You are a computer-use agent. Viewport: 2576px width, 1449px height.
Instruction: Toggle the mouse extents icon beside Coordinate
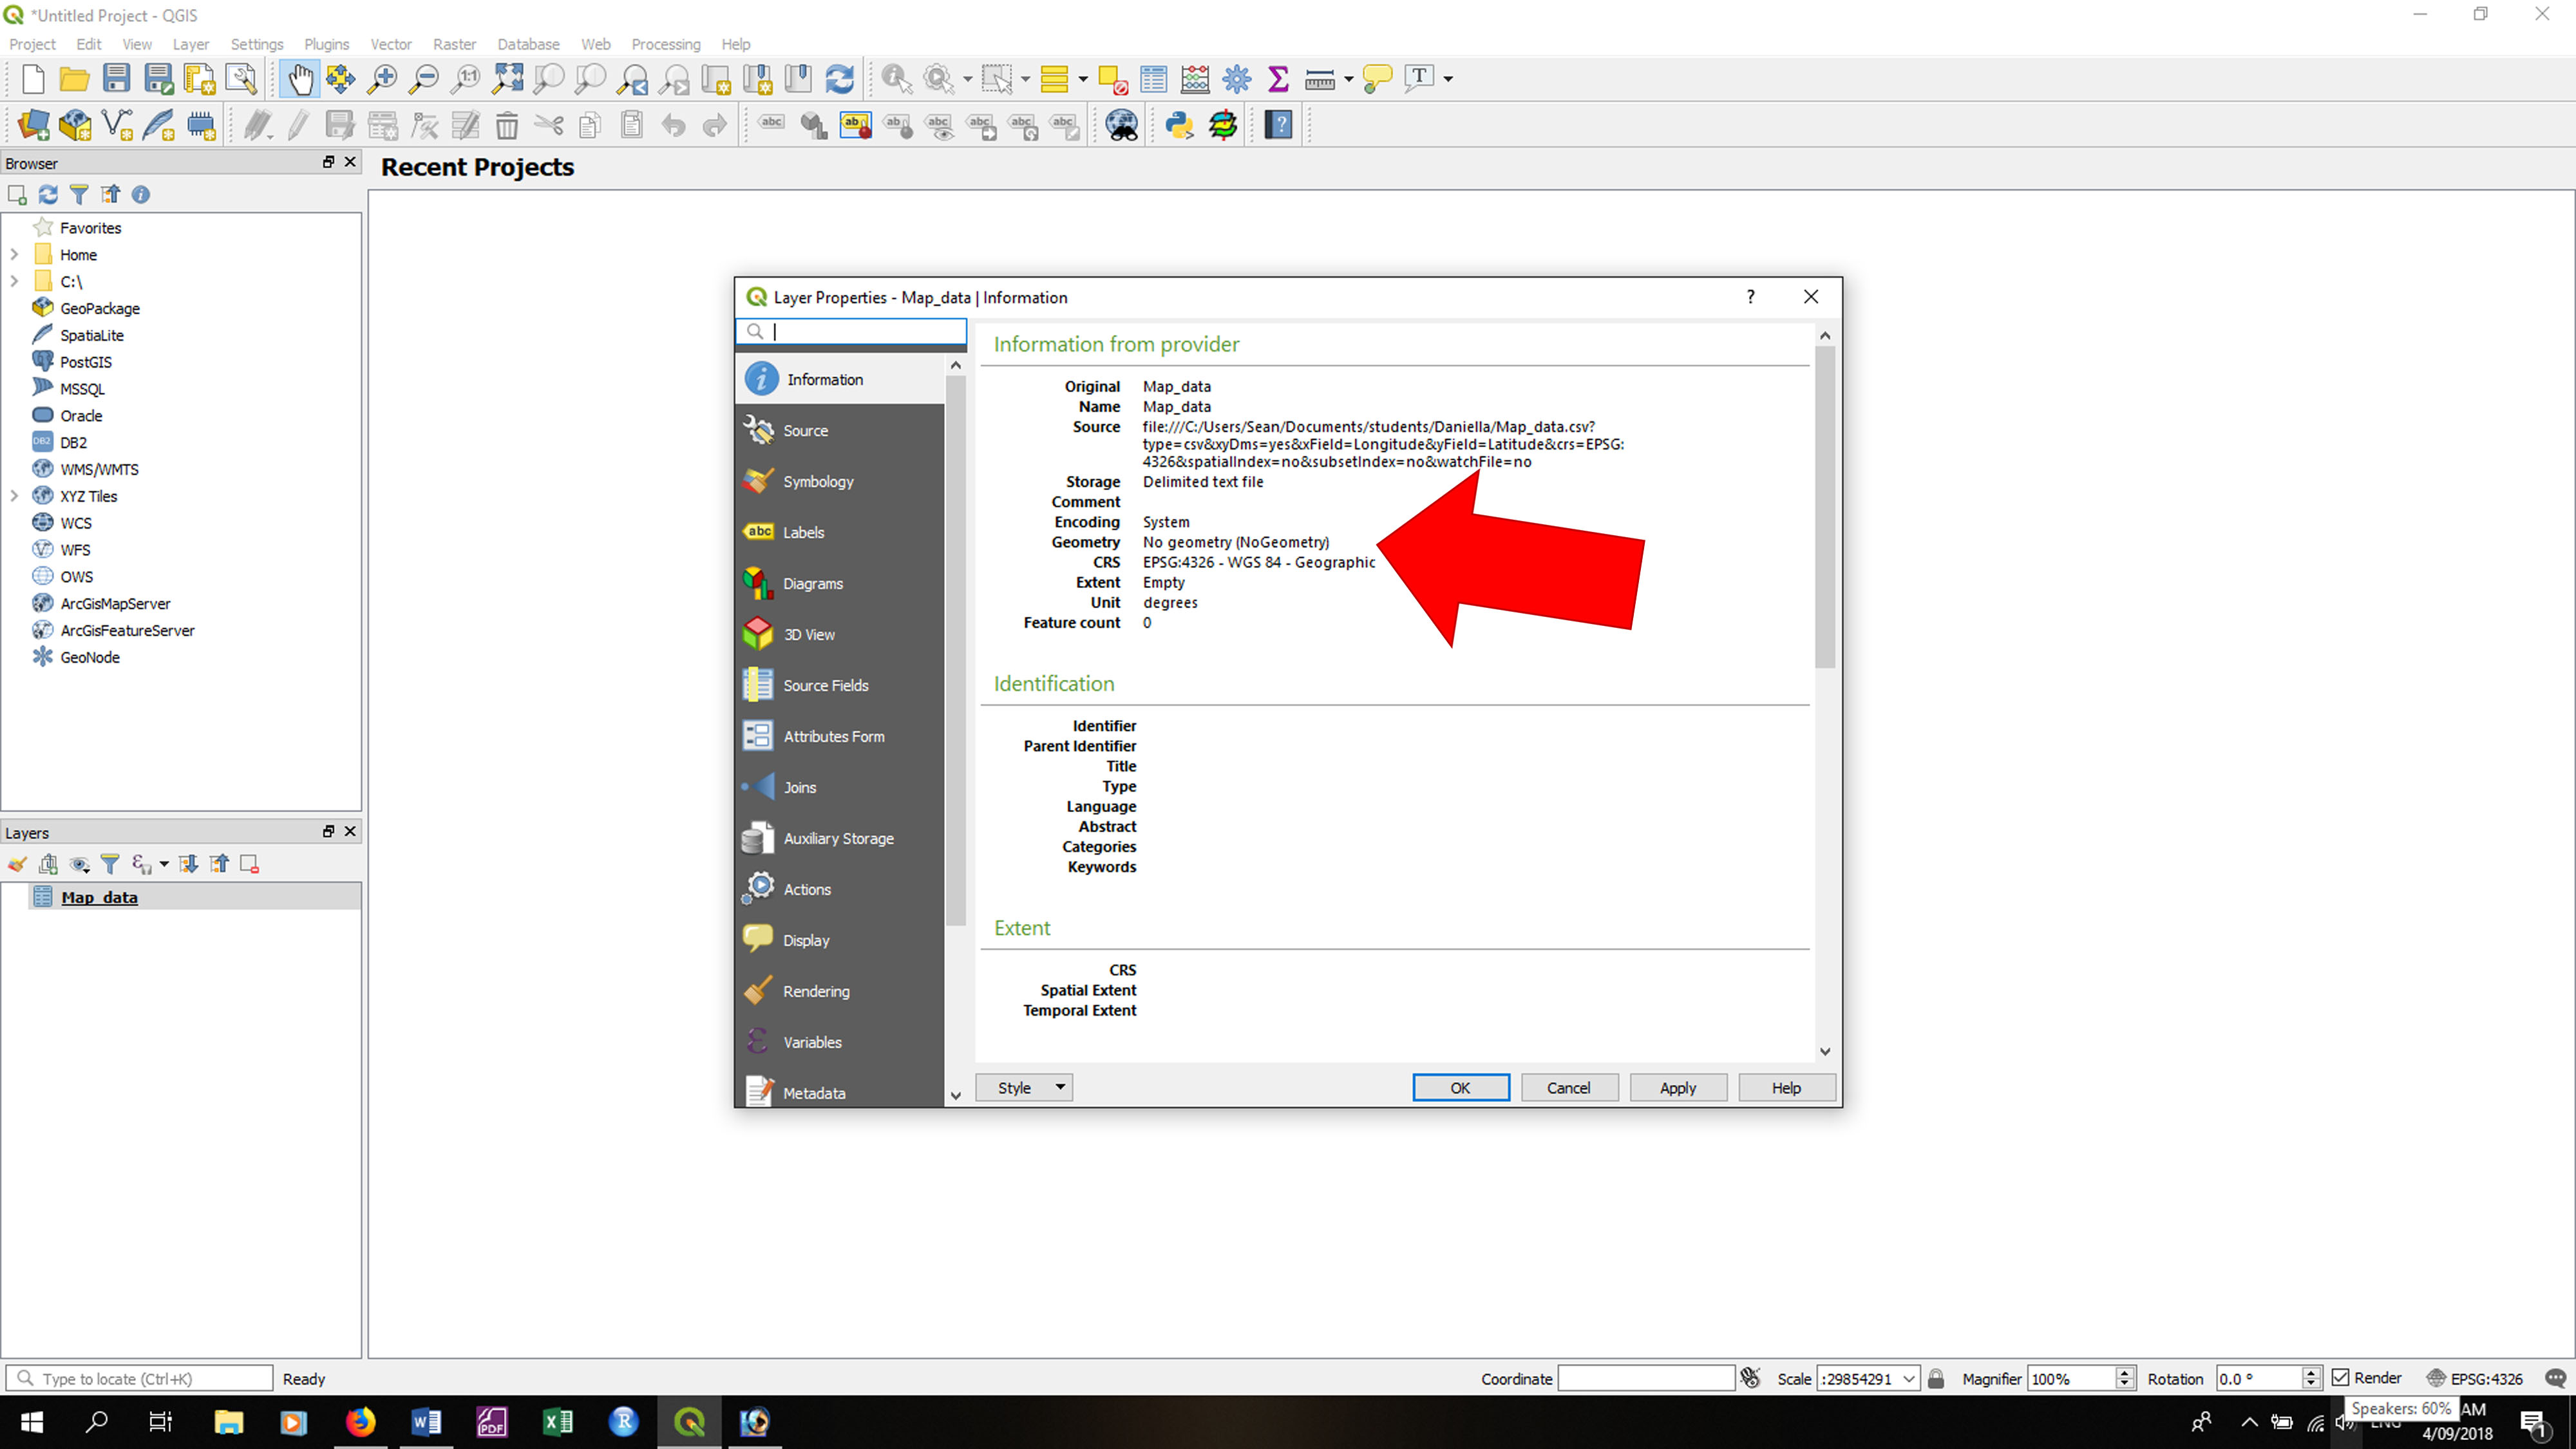coord(1750,1378)
